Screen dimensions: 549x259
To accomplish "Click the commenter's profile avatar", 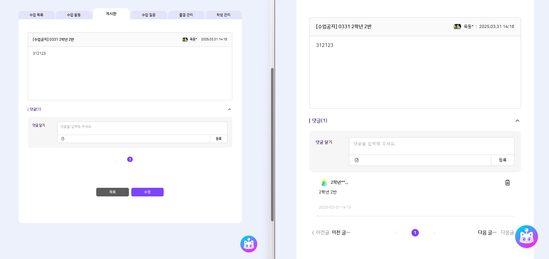I will point(324,182).
